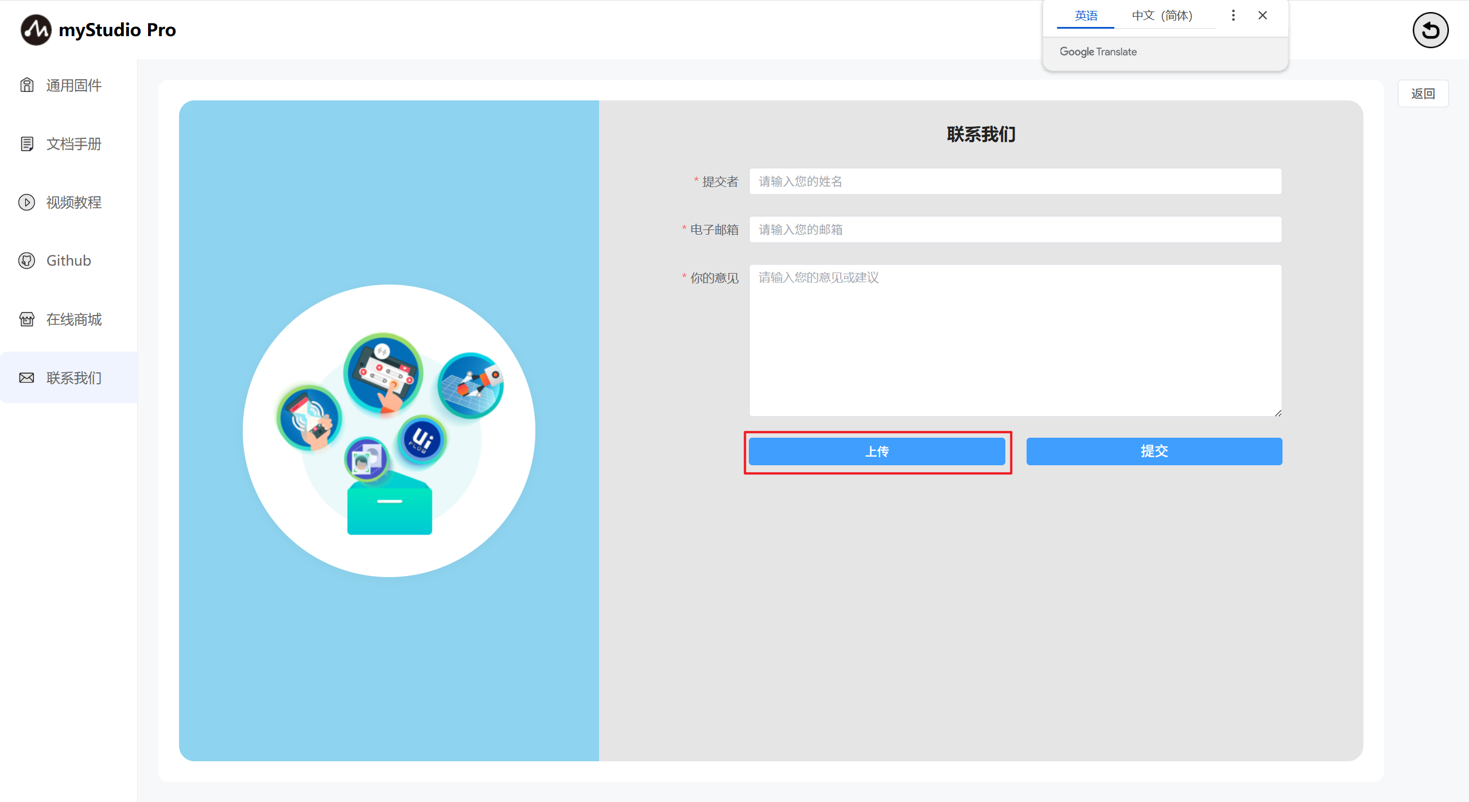The image size is (1469, 802).
Task: Open the 通用固件 sidebar menu item
Action: click(73, 85)
